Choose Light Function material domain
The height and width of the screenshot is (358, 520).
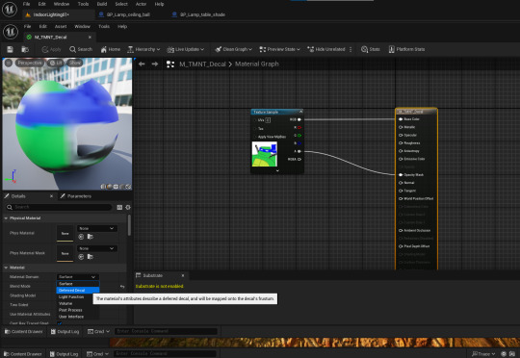tap(78, 297)
